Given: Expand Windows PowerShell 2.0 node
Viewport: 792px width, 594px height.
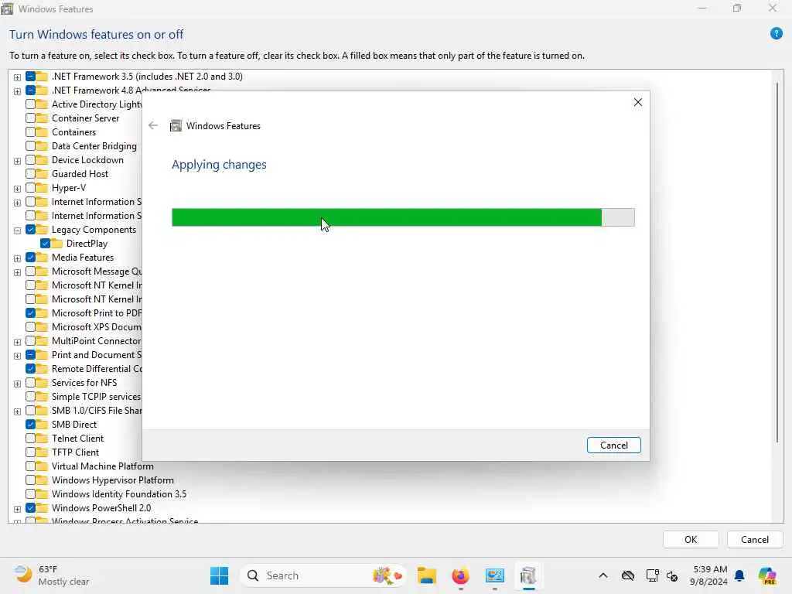Looking at the screenshot, I should click(x=17, y=509).
